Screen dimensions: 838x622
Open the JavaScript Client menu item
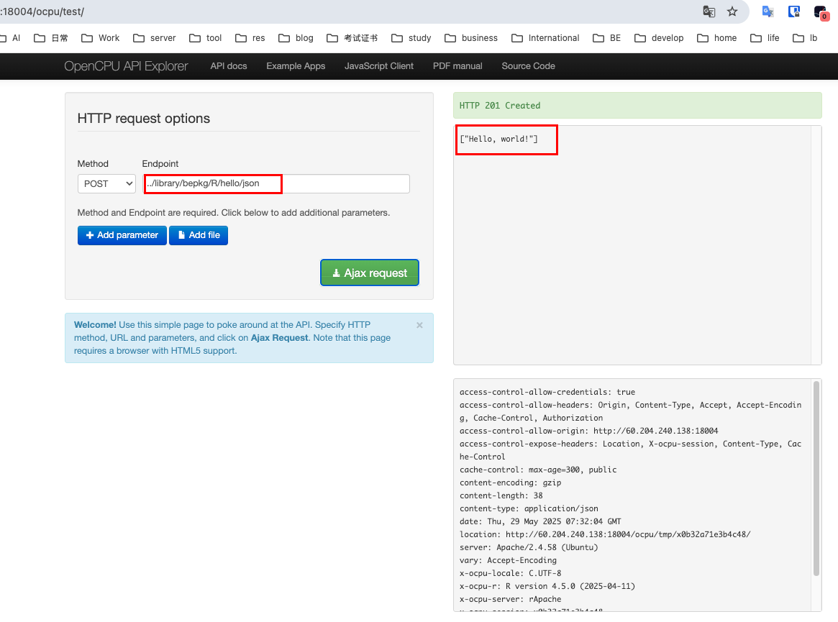point(379,66)
